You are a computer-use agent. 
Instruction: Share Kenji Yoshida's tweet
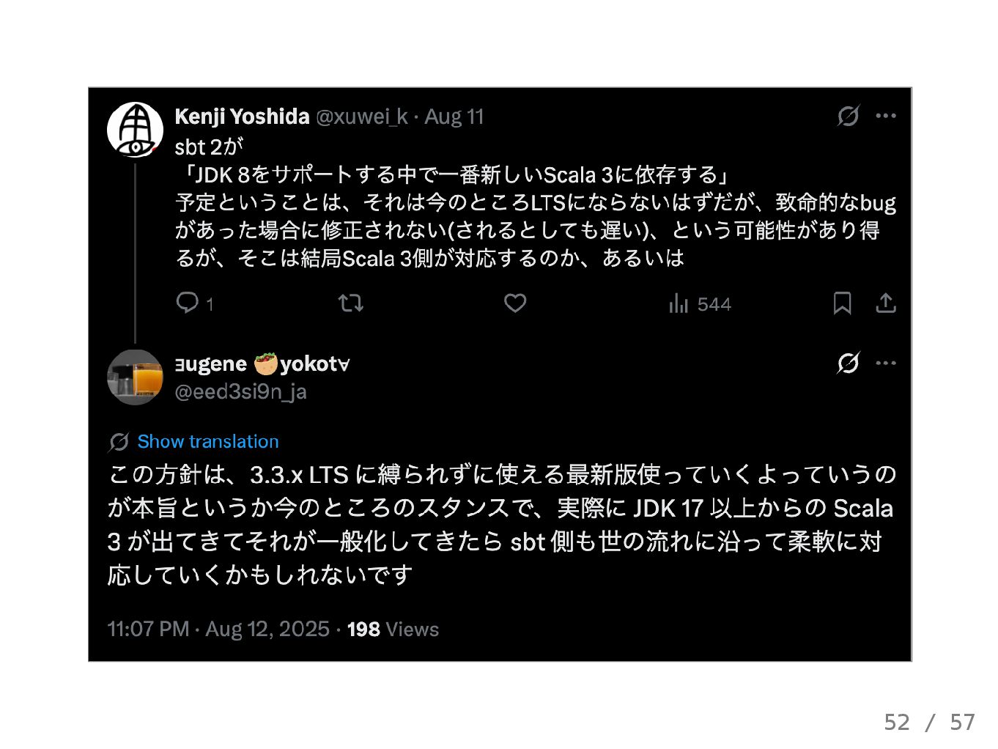click(886, 303)
